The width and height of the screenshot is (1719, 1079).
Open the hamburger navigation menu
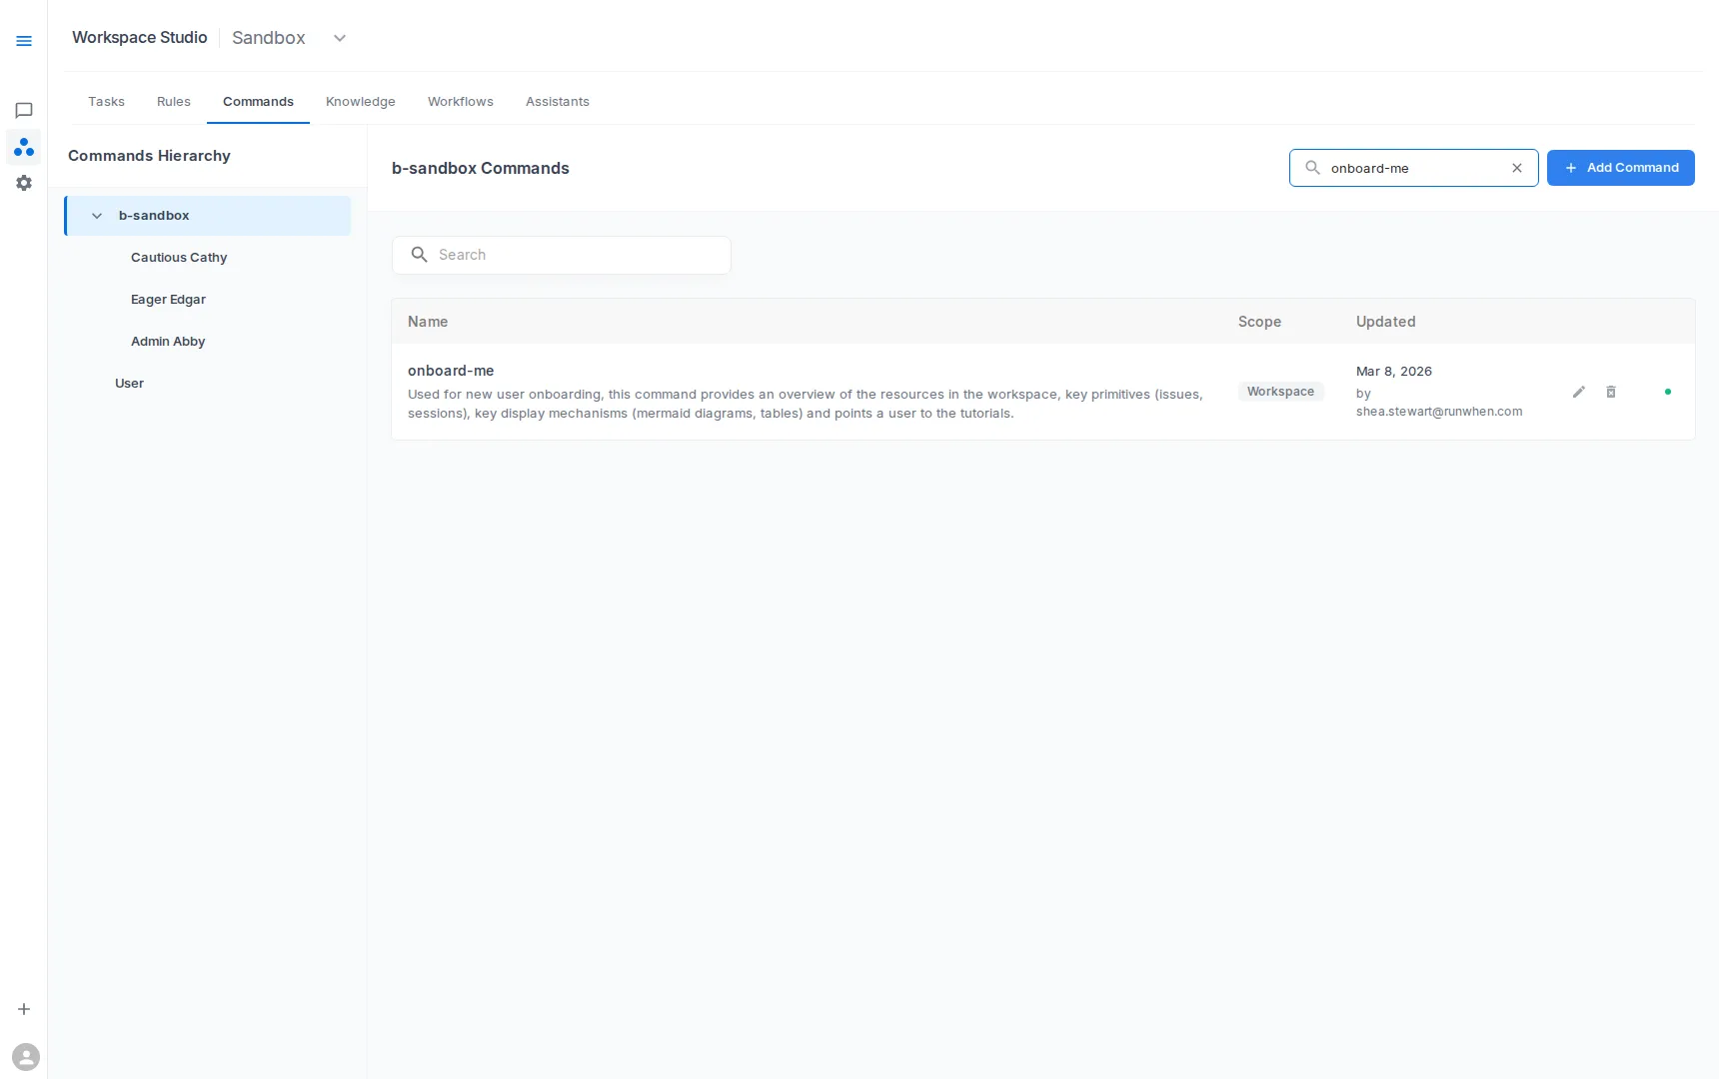click(24, 40)
